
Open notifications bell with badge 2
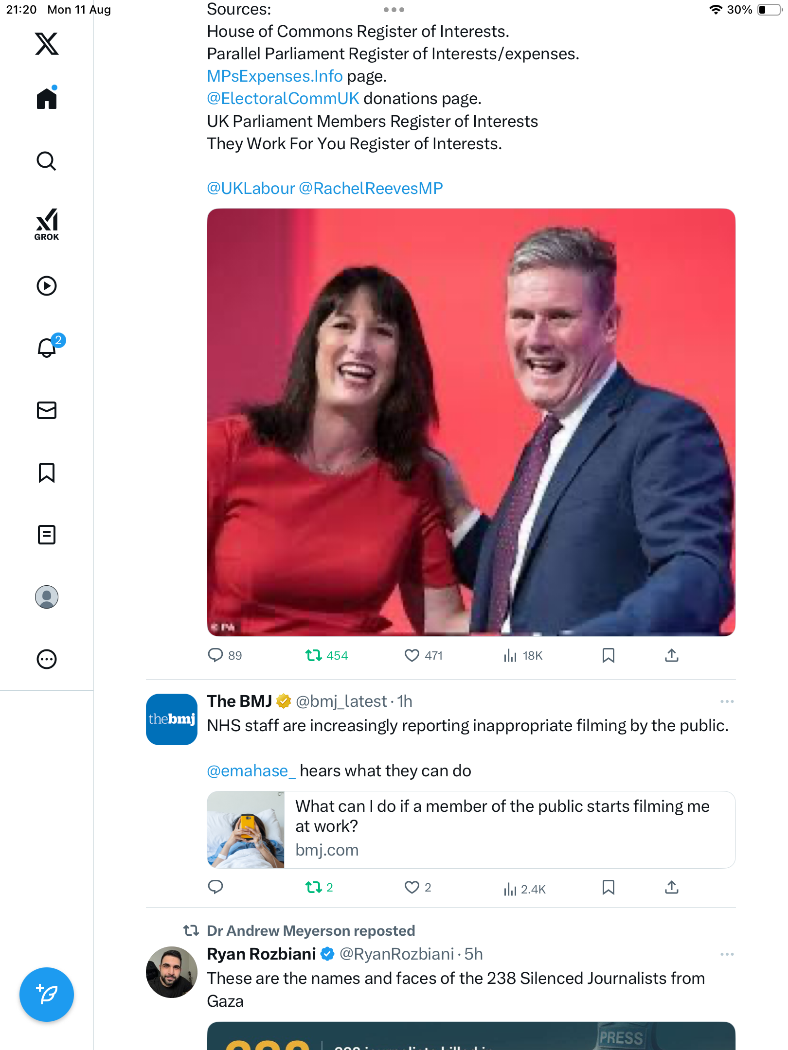(x=48, y=348)
